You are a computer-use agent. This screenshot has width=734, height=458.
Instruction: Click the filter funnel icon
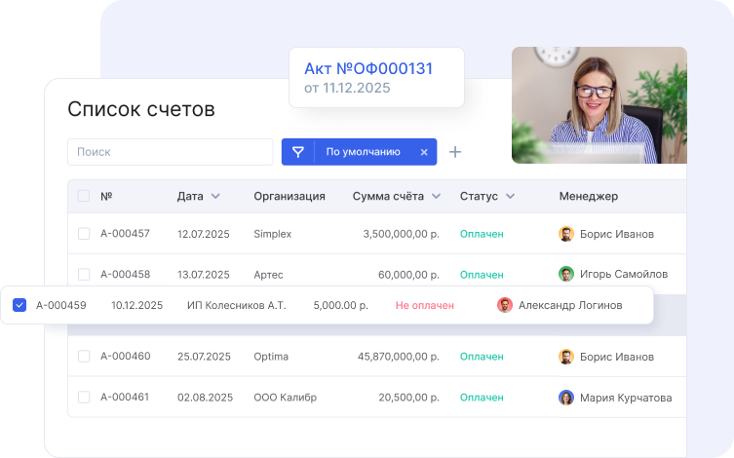(298, 152)
